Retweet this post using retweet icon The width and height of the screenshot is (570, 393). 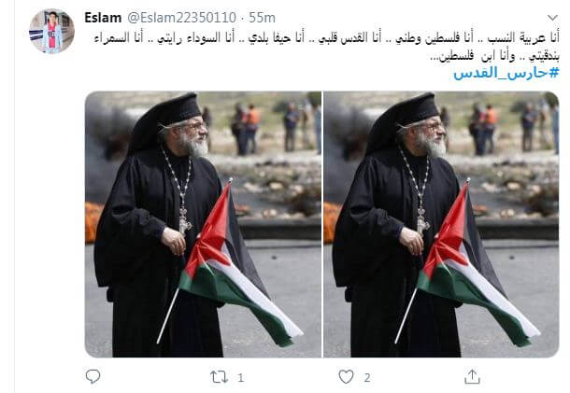[x=219, y=377]
